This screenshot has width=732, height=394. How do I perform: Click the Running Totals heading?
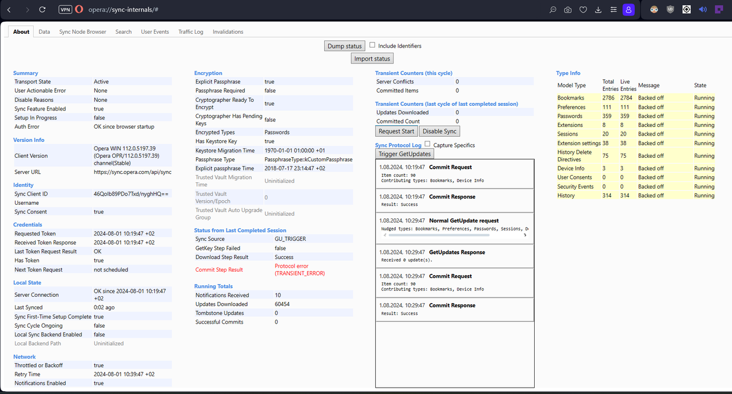pyautogui.click(x=213, y=286)
